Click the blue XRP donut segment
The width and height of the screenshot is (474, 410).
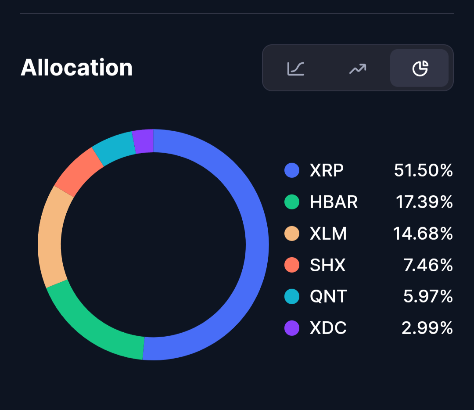click(x=257, y=245)
